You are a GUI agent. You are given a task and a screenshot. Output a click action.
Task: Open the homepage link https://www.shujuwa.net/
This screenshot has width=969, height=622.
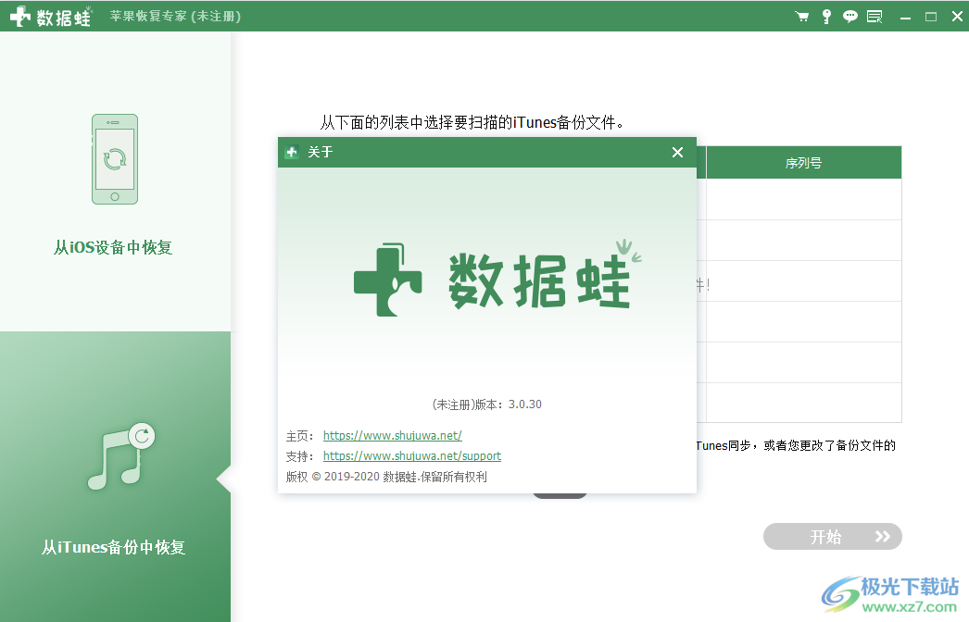click(x=392, y=435)
